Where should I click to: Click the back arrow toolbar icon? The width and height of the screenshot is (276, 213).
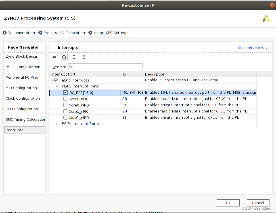pos(54,57)
